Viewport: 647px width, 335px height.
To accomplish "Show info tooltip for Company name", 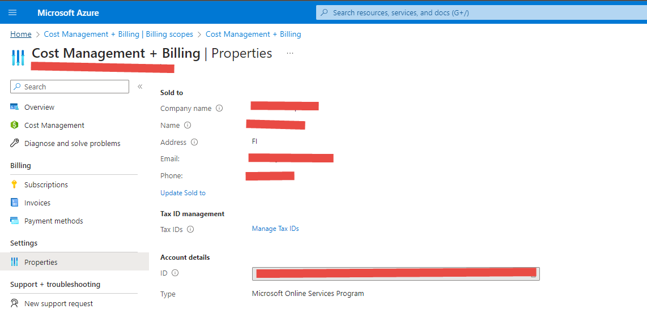I will click(x=219, y=109).
